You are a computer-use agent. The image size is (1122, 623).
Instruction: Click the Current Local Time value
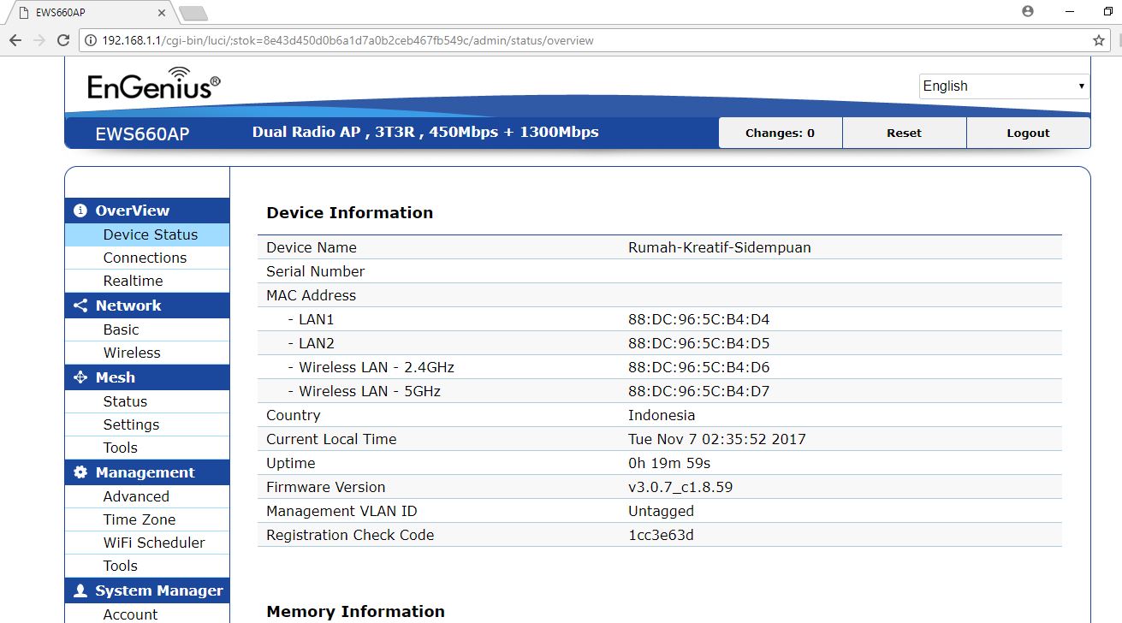(x=717, y=439)
